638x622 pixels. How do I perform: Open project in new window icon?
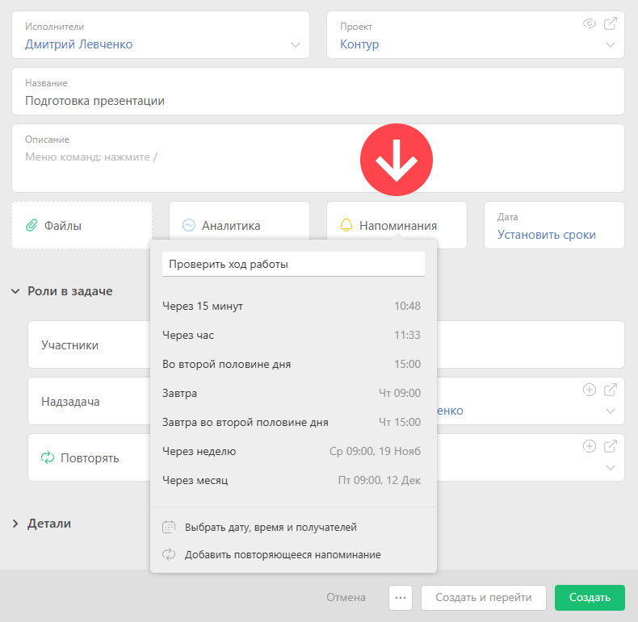pos(611,23)
